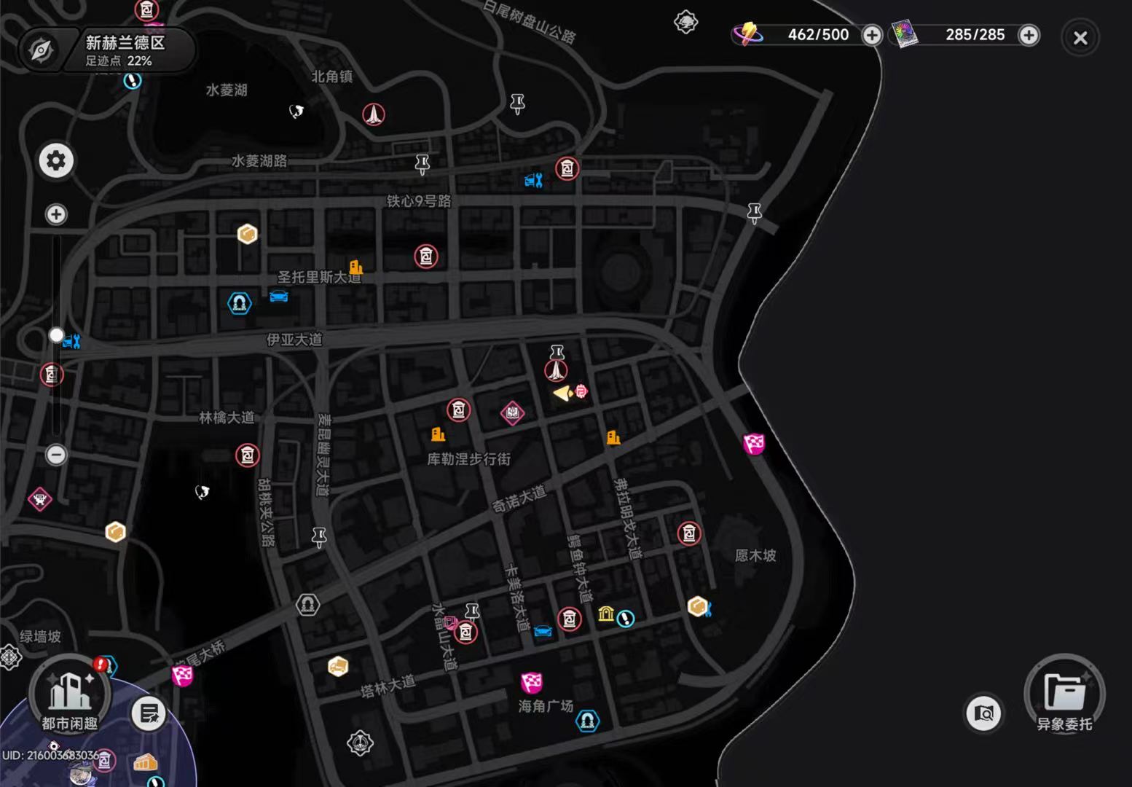Select the red shop marker near 水菱湖路 east end

567,168
